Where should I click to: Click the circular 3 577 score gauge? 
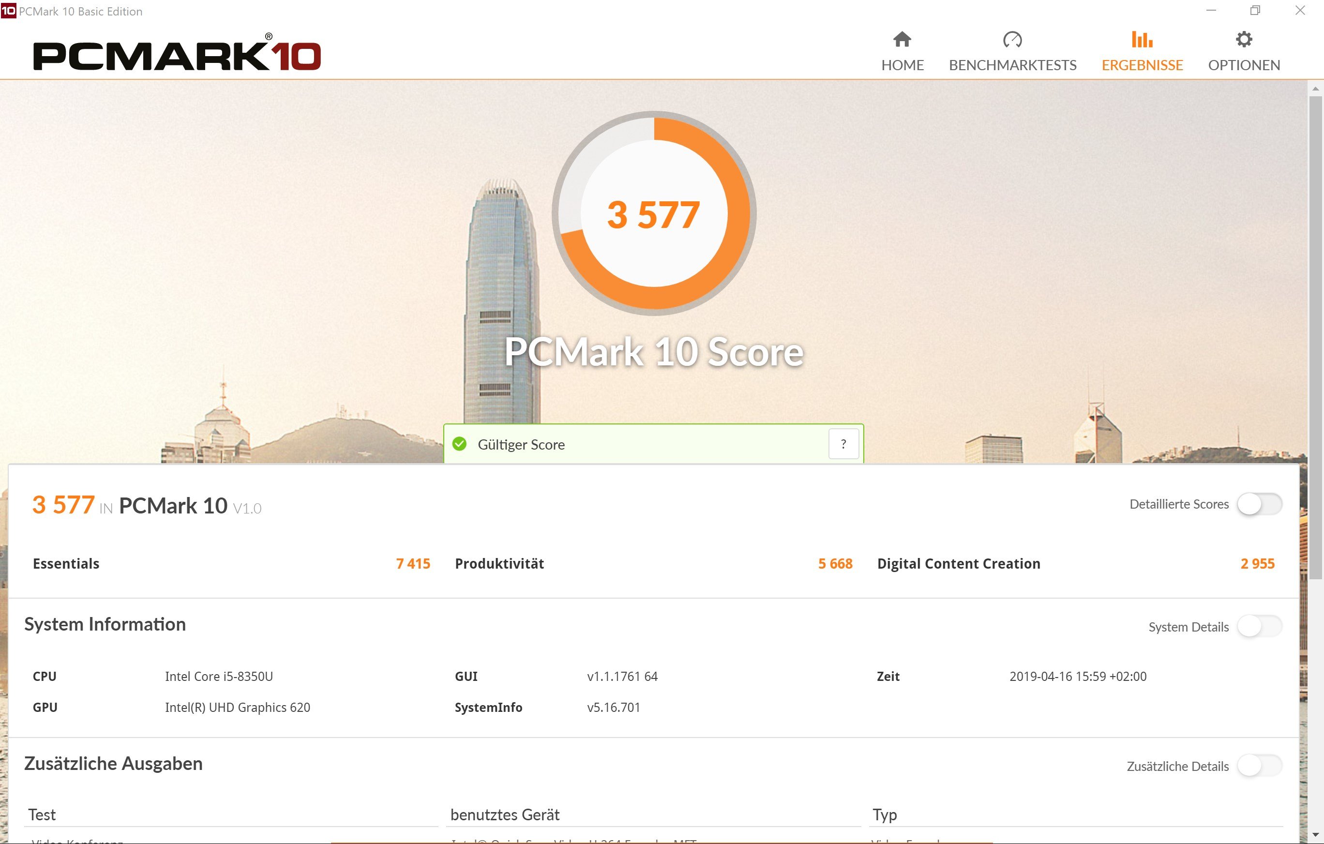(654, 213)
